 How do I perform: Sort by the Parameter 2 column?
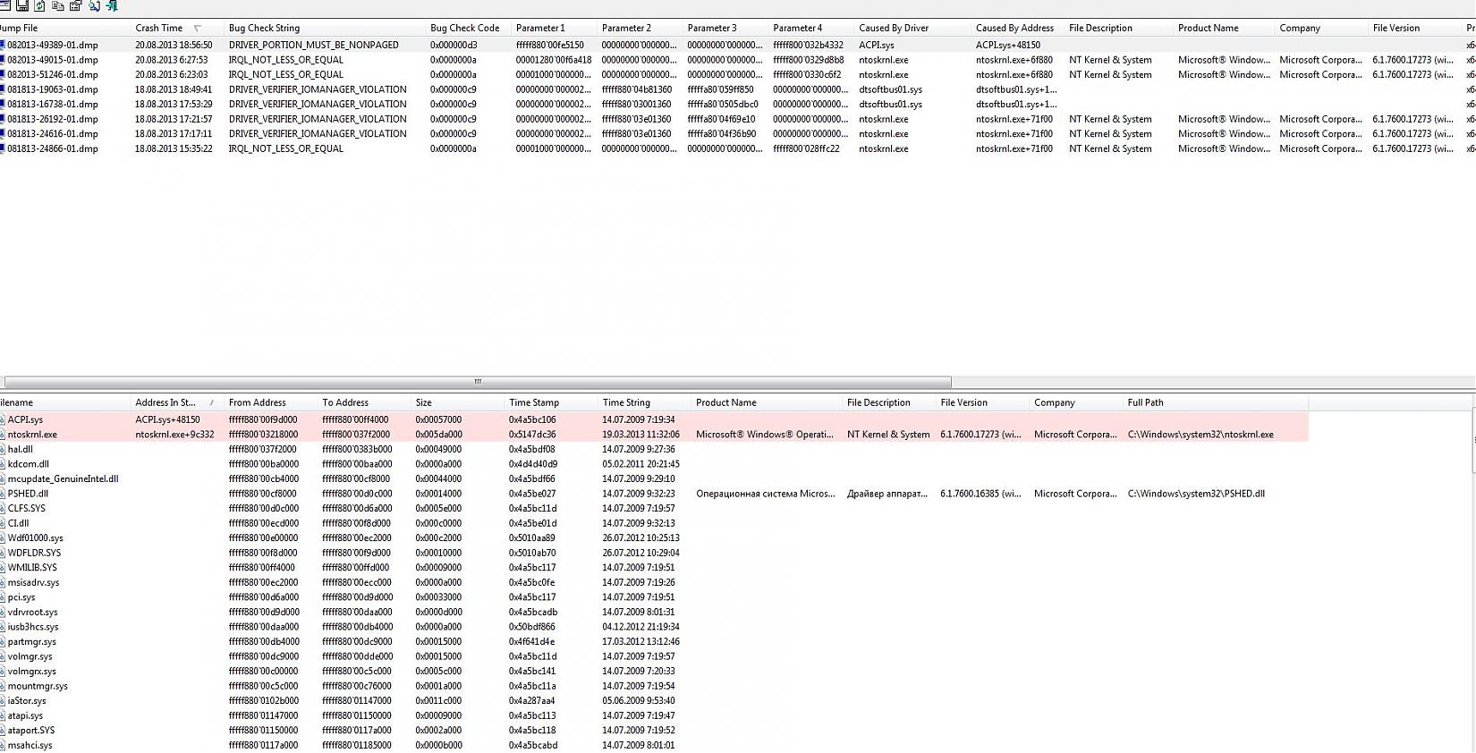639,28
